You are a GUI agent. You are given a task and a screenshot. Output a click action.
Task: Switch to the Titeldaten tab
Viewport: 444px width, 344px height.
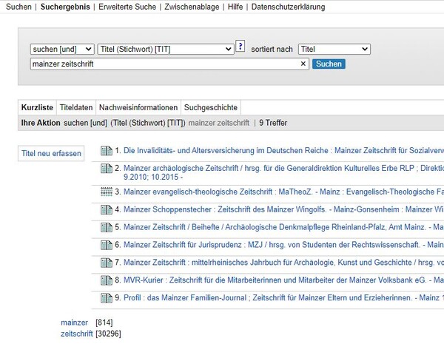(x=76, y=107)
